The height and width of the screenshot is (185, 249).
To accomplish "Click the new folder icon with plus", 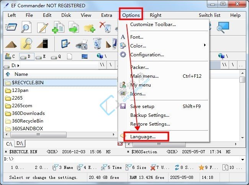I will [x=90, y=28].
